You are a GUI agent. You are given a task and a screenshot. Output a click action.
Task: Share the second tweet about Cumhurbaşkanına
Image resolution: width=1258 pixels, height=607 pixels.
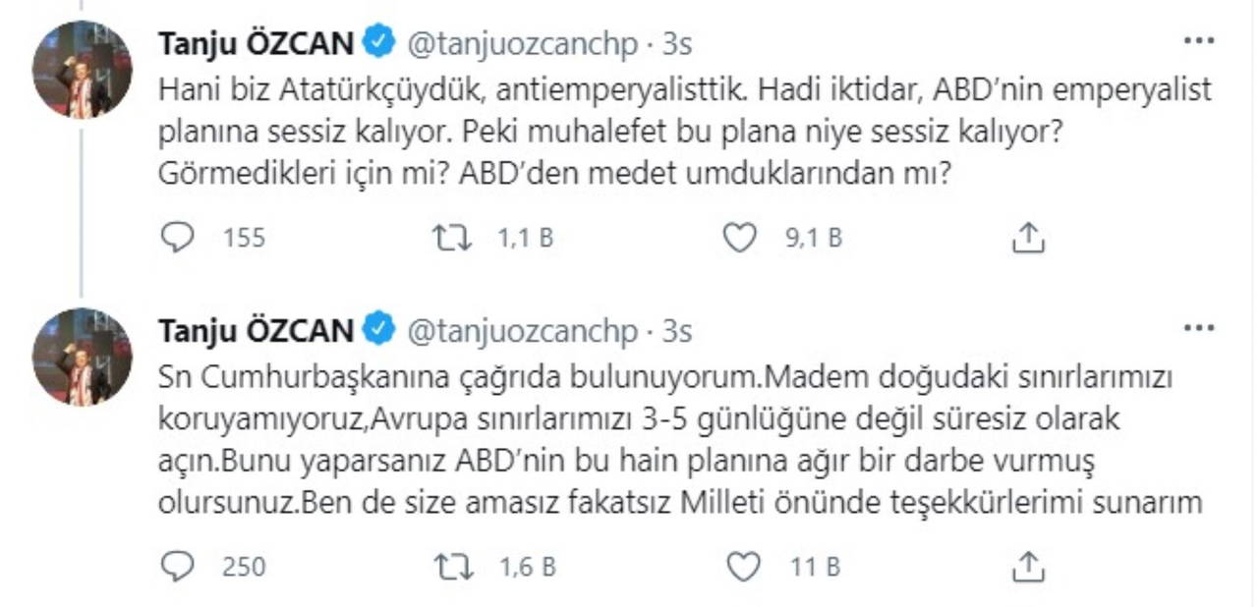(x=1027, y=565)
